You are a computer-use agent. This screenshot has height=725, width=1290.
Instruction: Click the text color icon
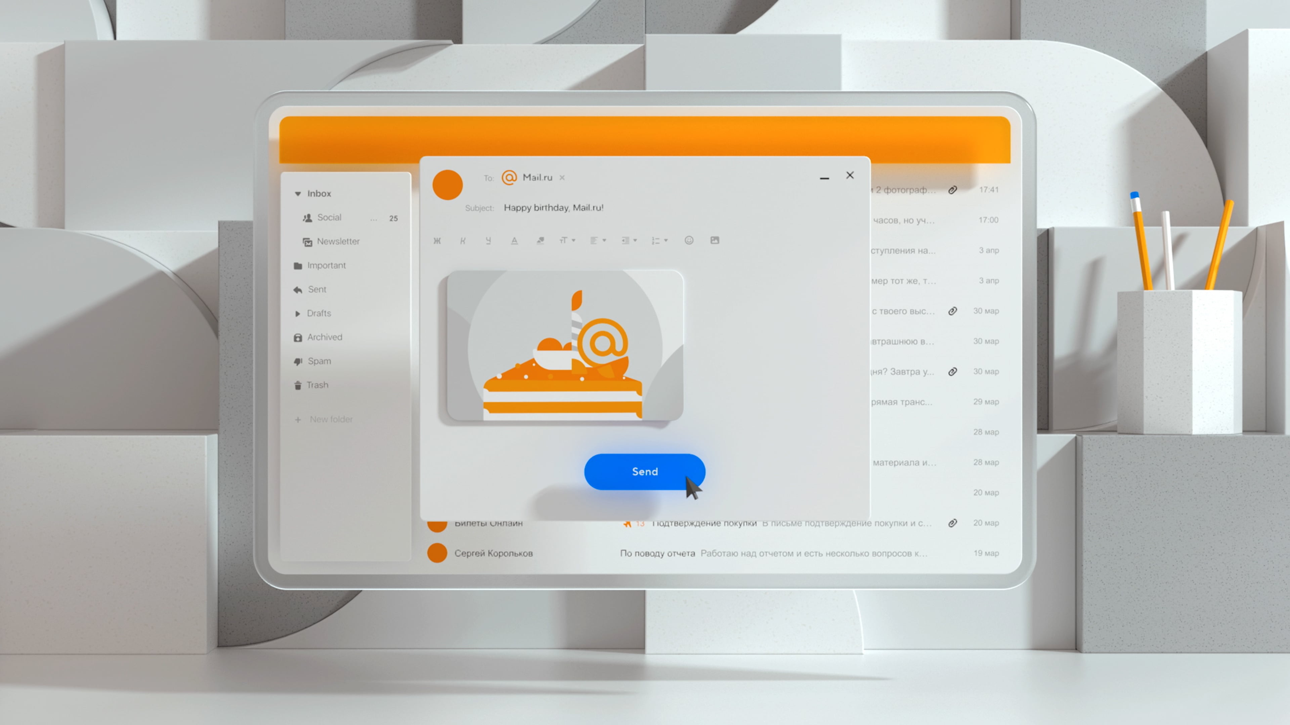tap(514, 240)
